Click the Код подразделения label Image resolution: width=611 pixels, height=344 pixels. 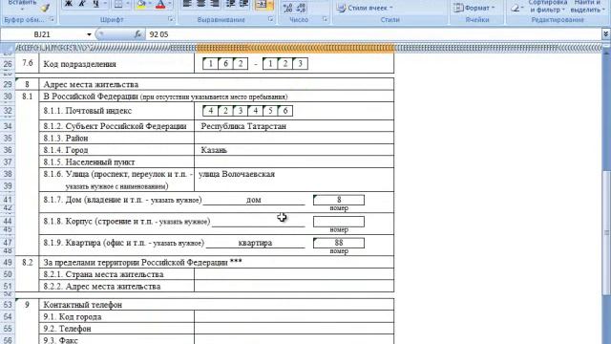click(x=80, y=64)
